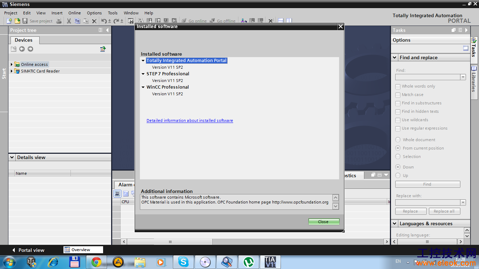Screen dimensions: 479x269
Task: Select the From current position radio button
Action: [398, 148]
